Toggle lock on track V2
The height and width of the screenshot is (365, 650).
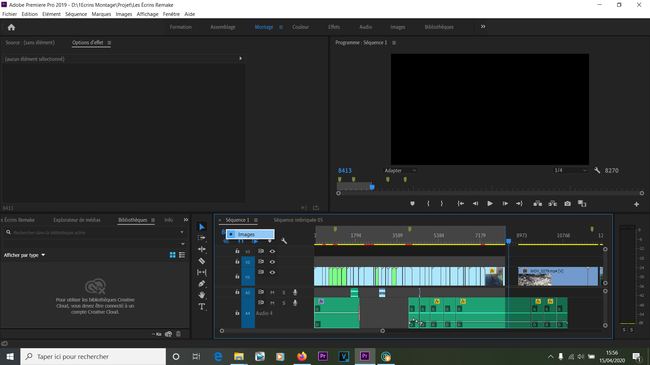(x=237, y=262)
